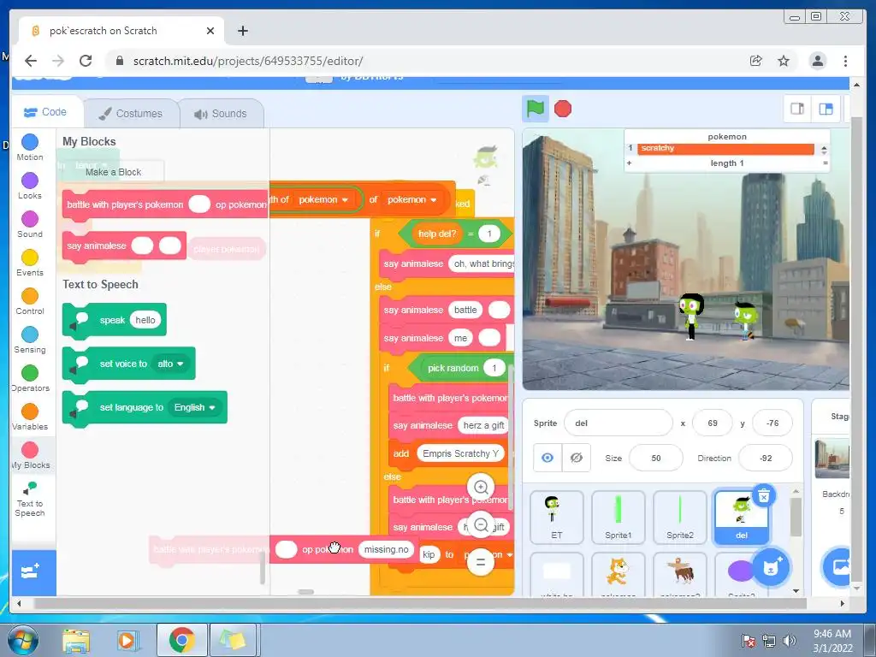Add item with plus on pokemon list
Screen dimensions: 876x657
tap(629, 163)
